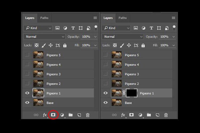Toggle layer filtering switch in left panel
The image size is (200, 133).
click(x=96, y=28)
